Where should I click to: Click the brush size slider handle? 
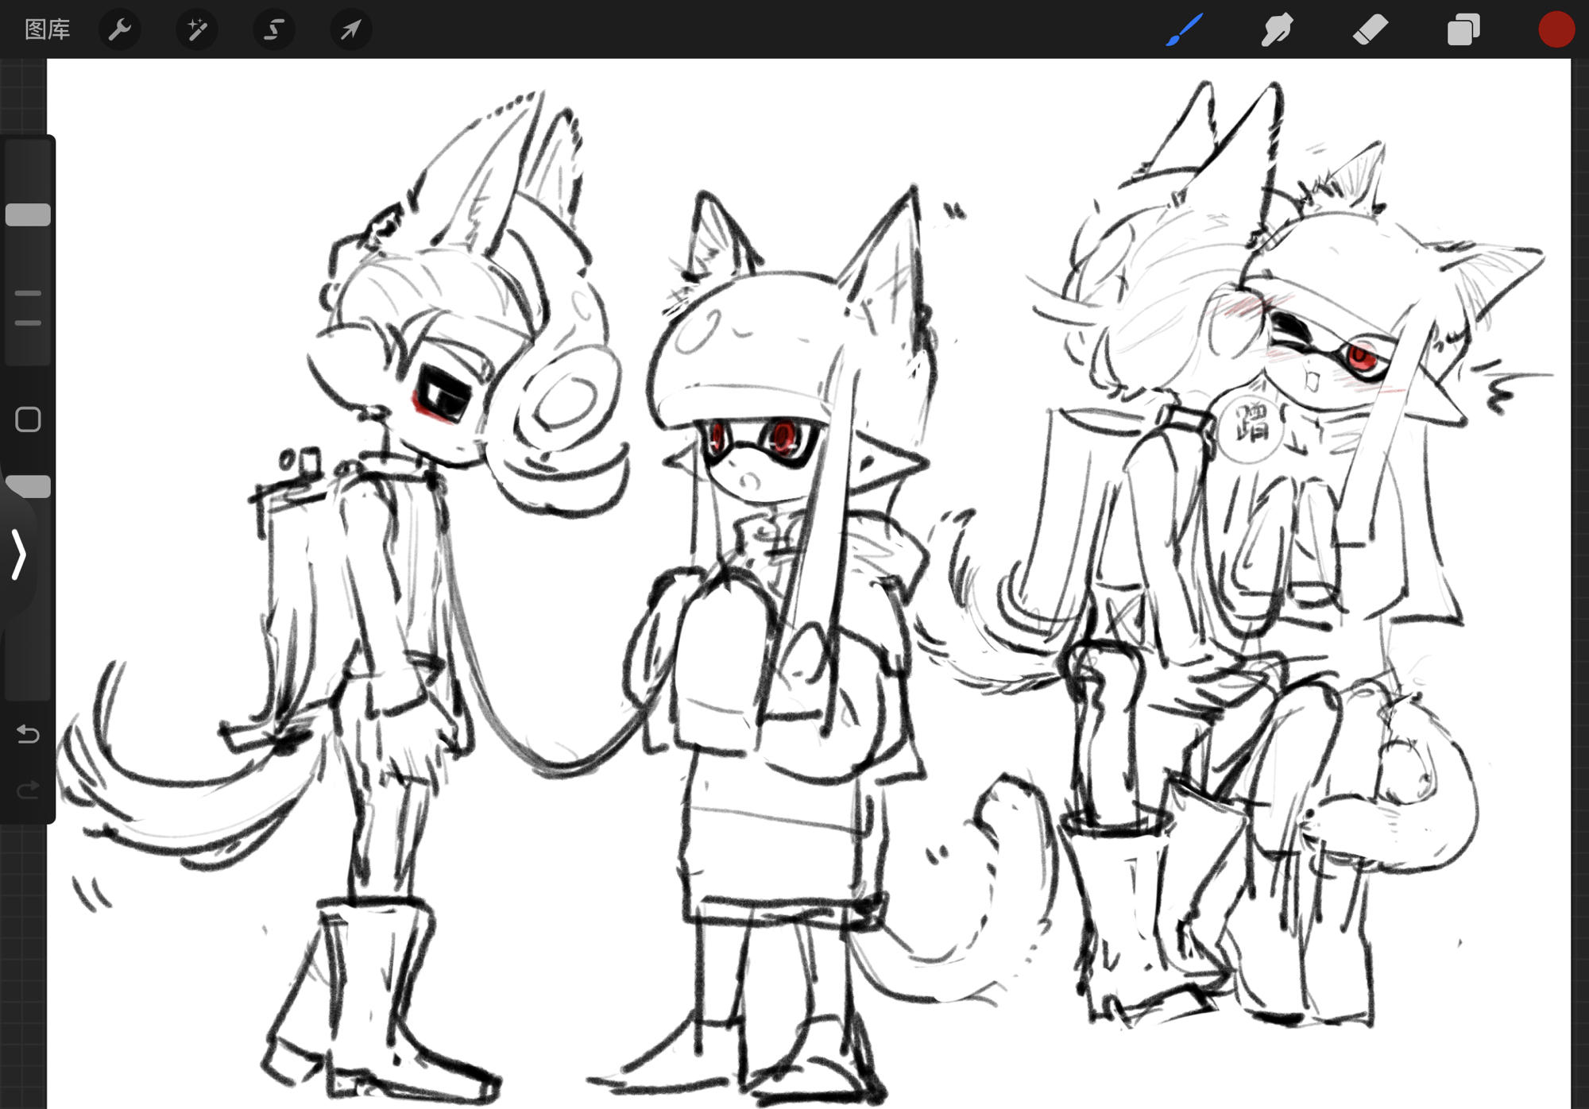point(28,214)
